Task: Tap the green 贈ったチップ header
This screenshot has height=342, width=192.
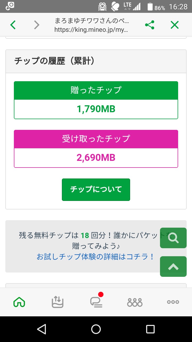Action: click(96, 90)
